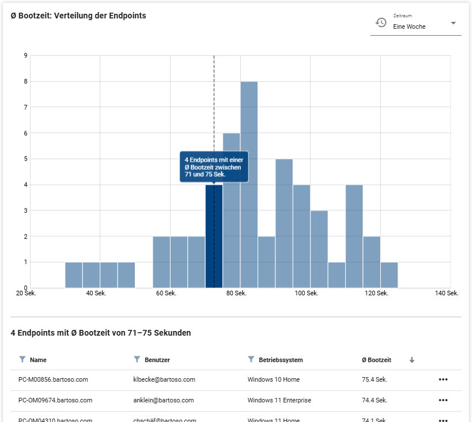
Task: Select PC-M00856.bartoso.com table entry
Action: [53, 379]
